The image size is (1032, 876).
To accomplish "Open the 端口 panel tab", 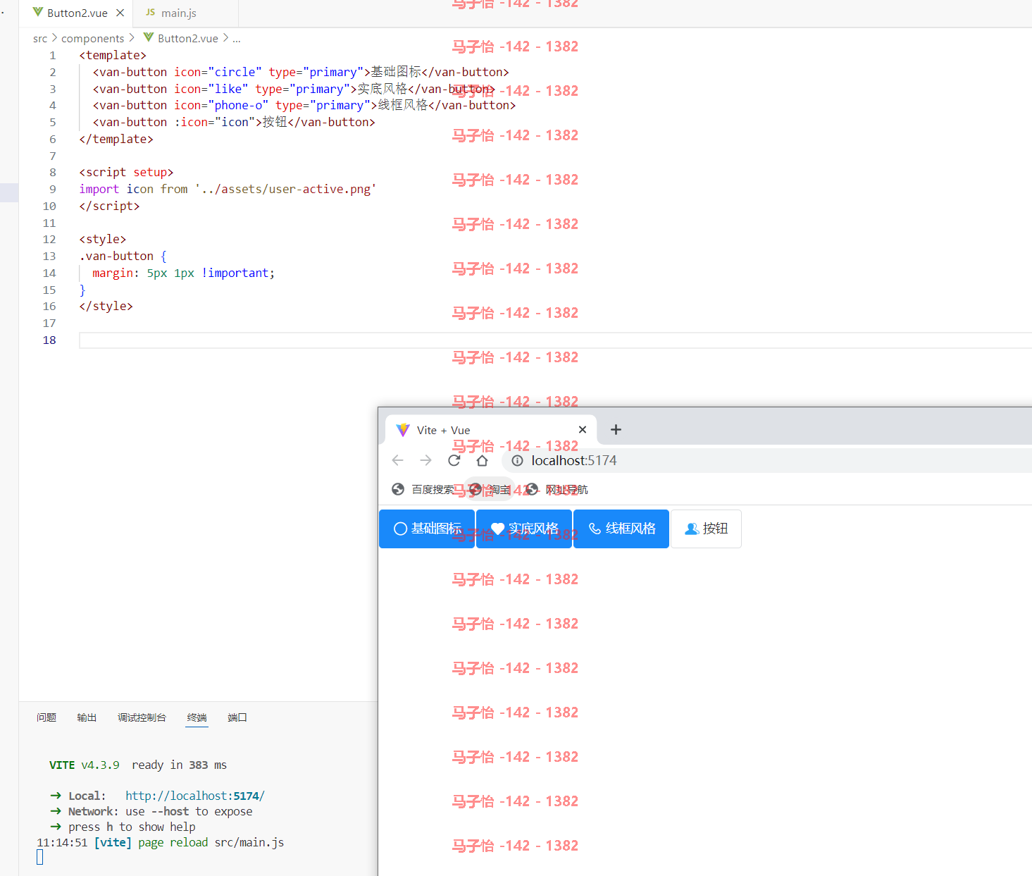I will click(237, 717).
